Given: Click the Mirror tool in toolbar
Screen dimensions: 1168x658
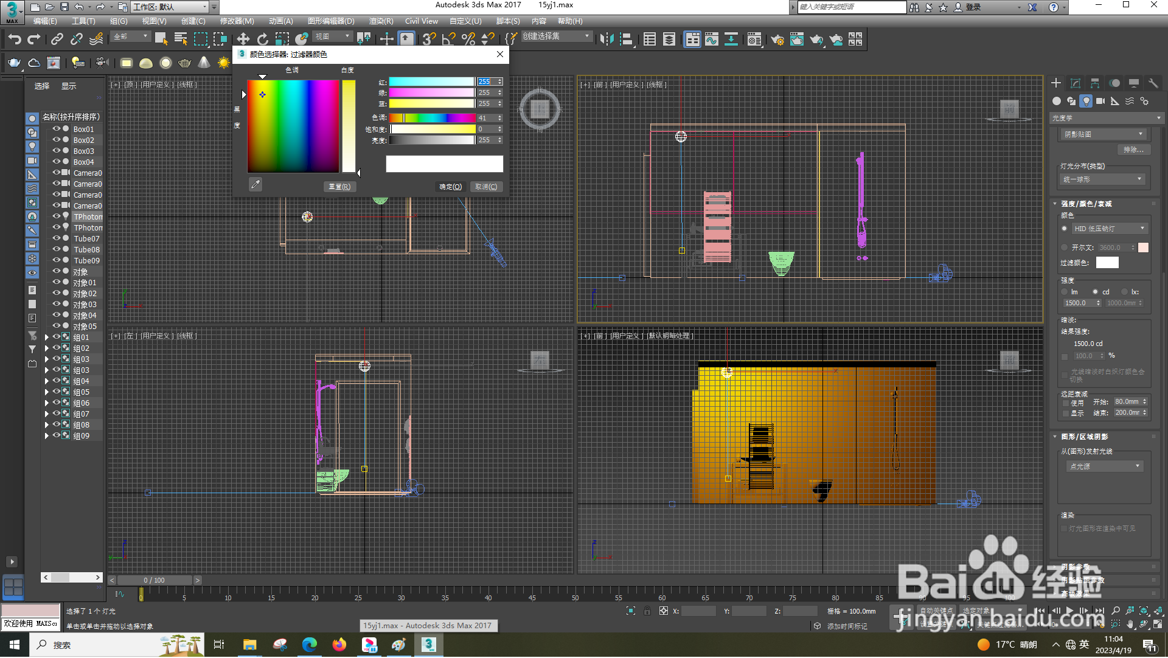Looking at the screenshot, I should [606, 40].
